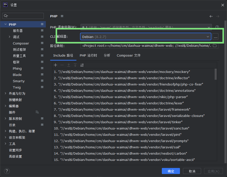Screen dimensions: 227x177
Task: Click the add include path plus icon
Action: coord(55,65)
